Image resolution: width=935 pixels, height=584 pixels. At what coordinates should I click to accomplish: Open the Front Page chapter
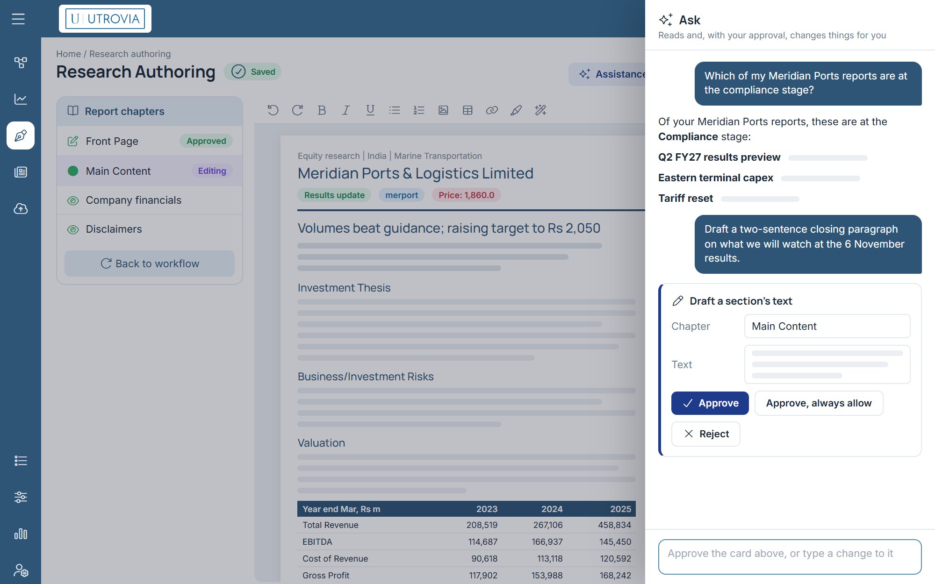click(x=150, y=141)
